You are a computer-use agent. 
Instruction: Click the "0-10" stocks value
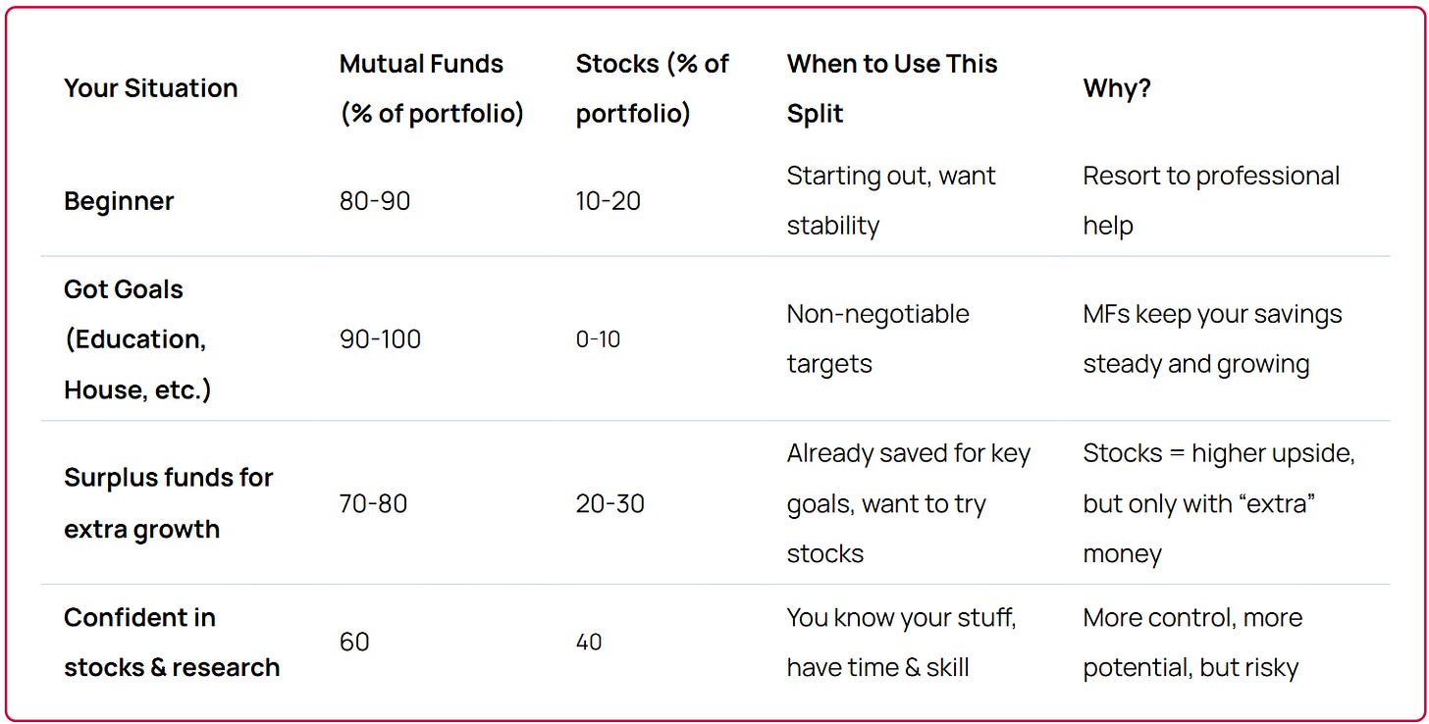click(598, 339)
